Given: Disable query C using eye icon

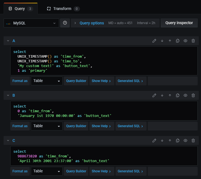Looking at the screenshot, I should (185, 140).
